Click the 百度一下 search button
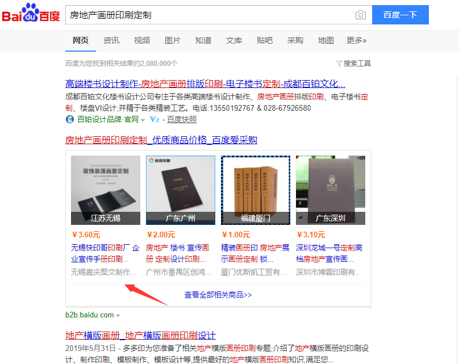 (400, 15)
